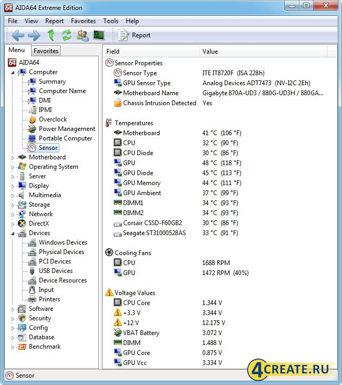
Task: Click the Chassis Intrusion Detected padlock icon
Action: (118, 103)
